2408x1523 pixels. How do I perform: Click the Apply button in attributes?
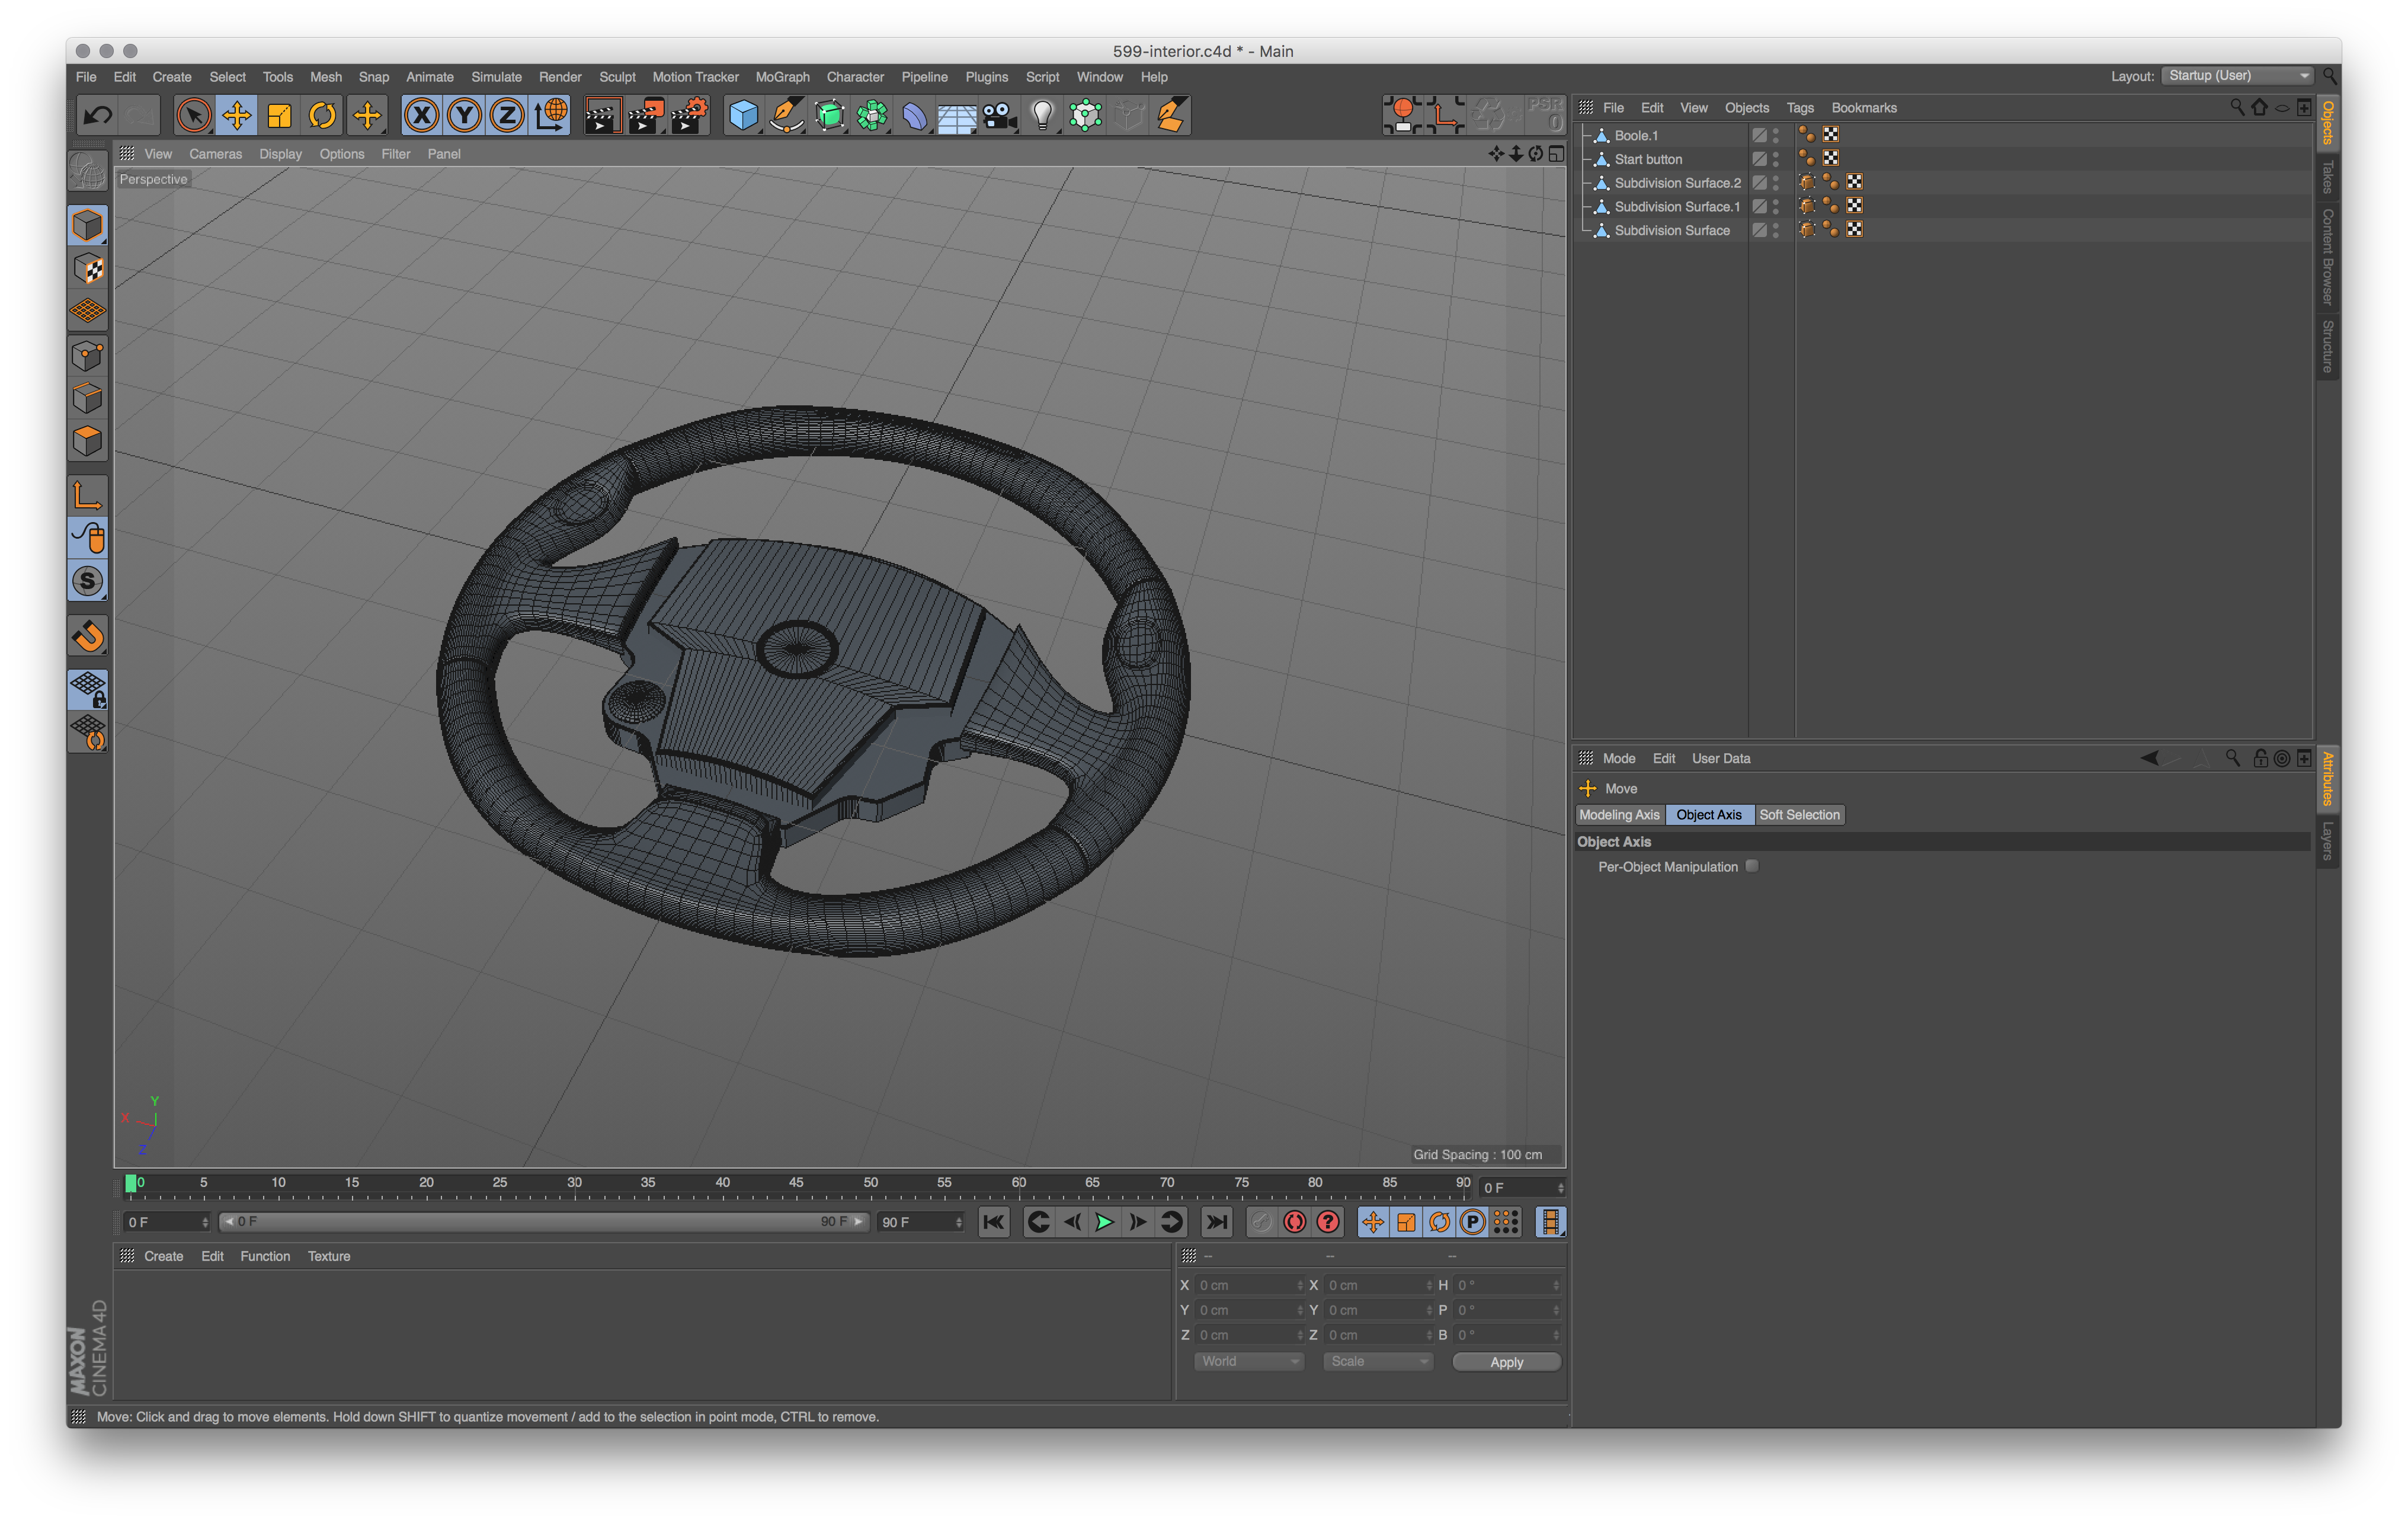coord(1500,1362)
